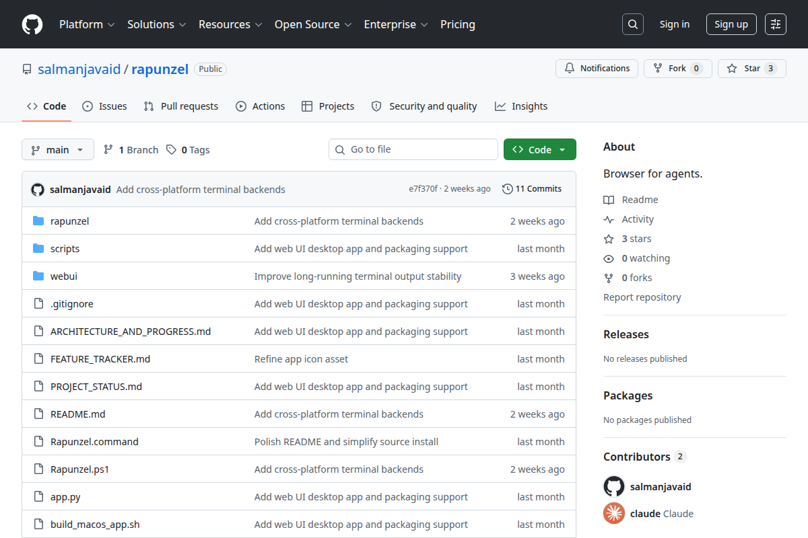Expand the Solutions menu
The width and height of the screenshot is (808, 538).
point(156,24)
